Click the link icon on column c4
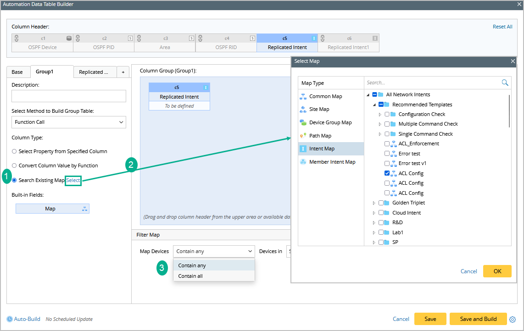Viewport: 524px width, 331px height. pos(200,38)
